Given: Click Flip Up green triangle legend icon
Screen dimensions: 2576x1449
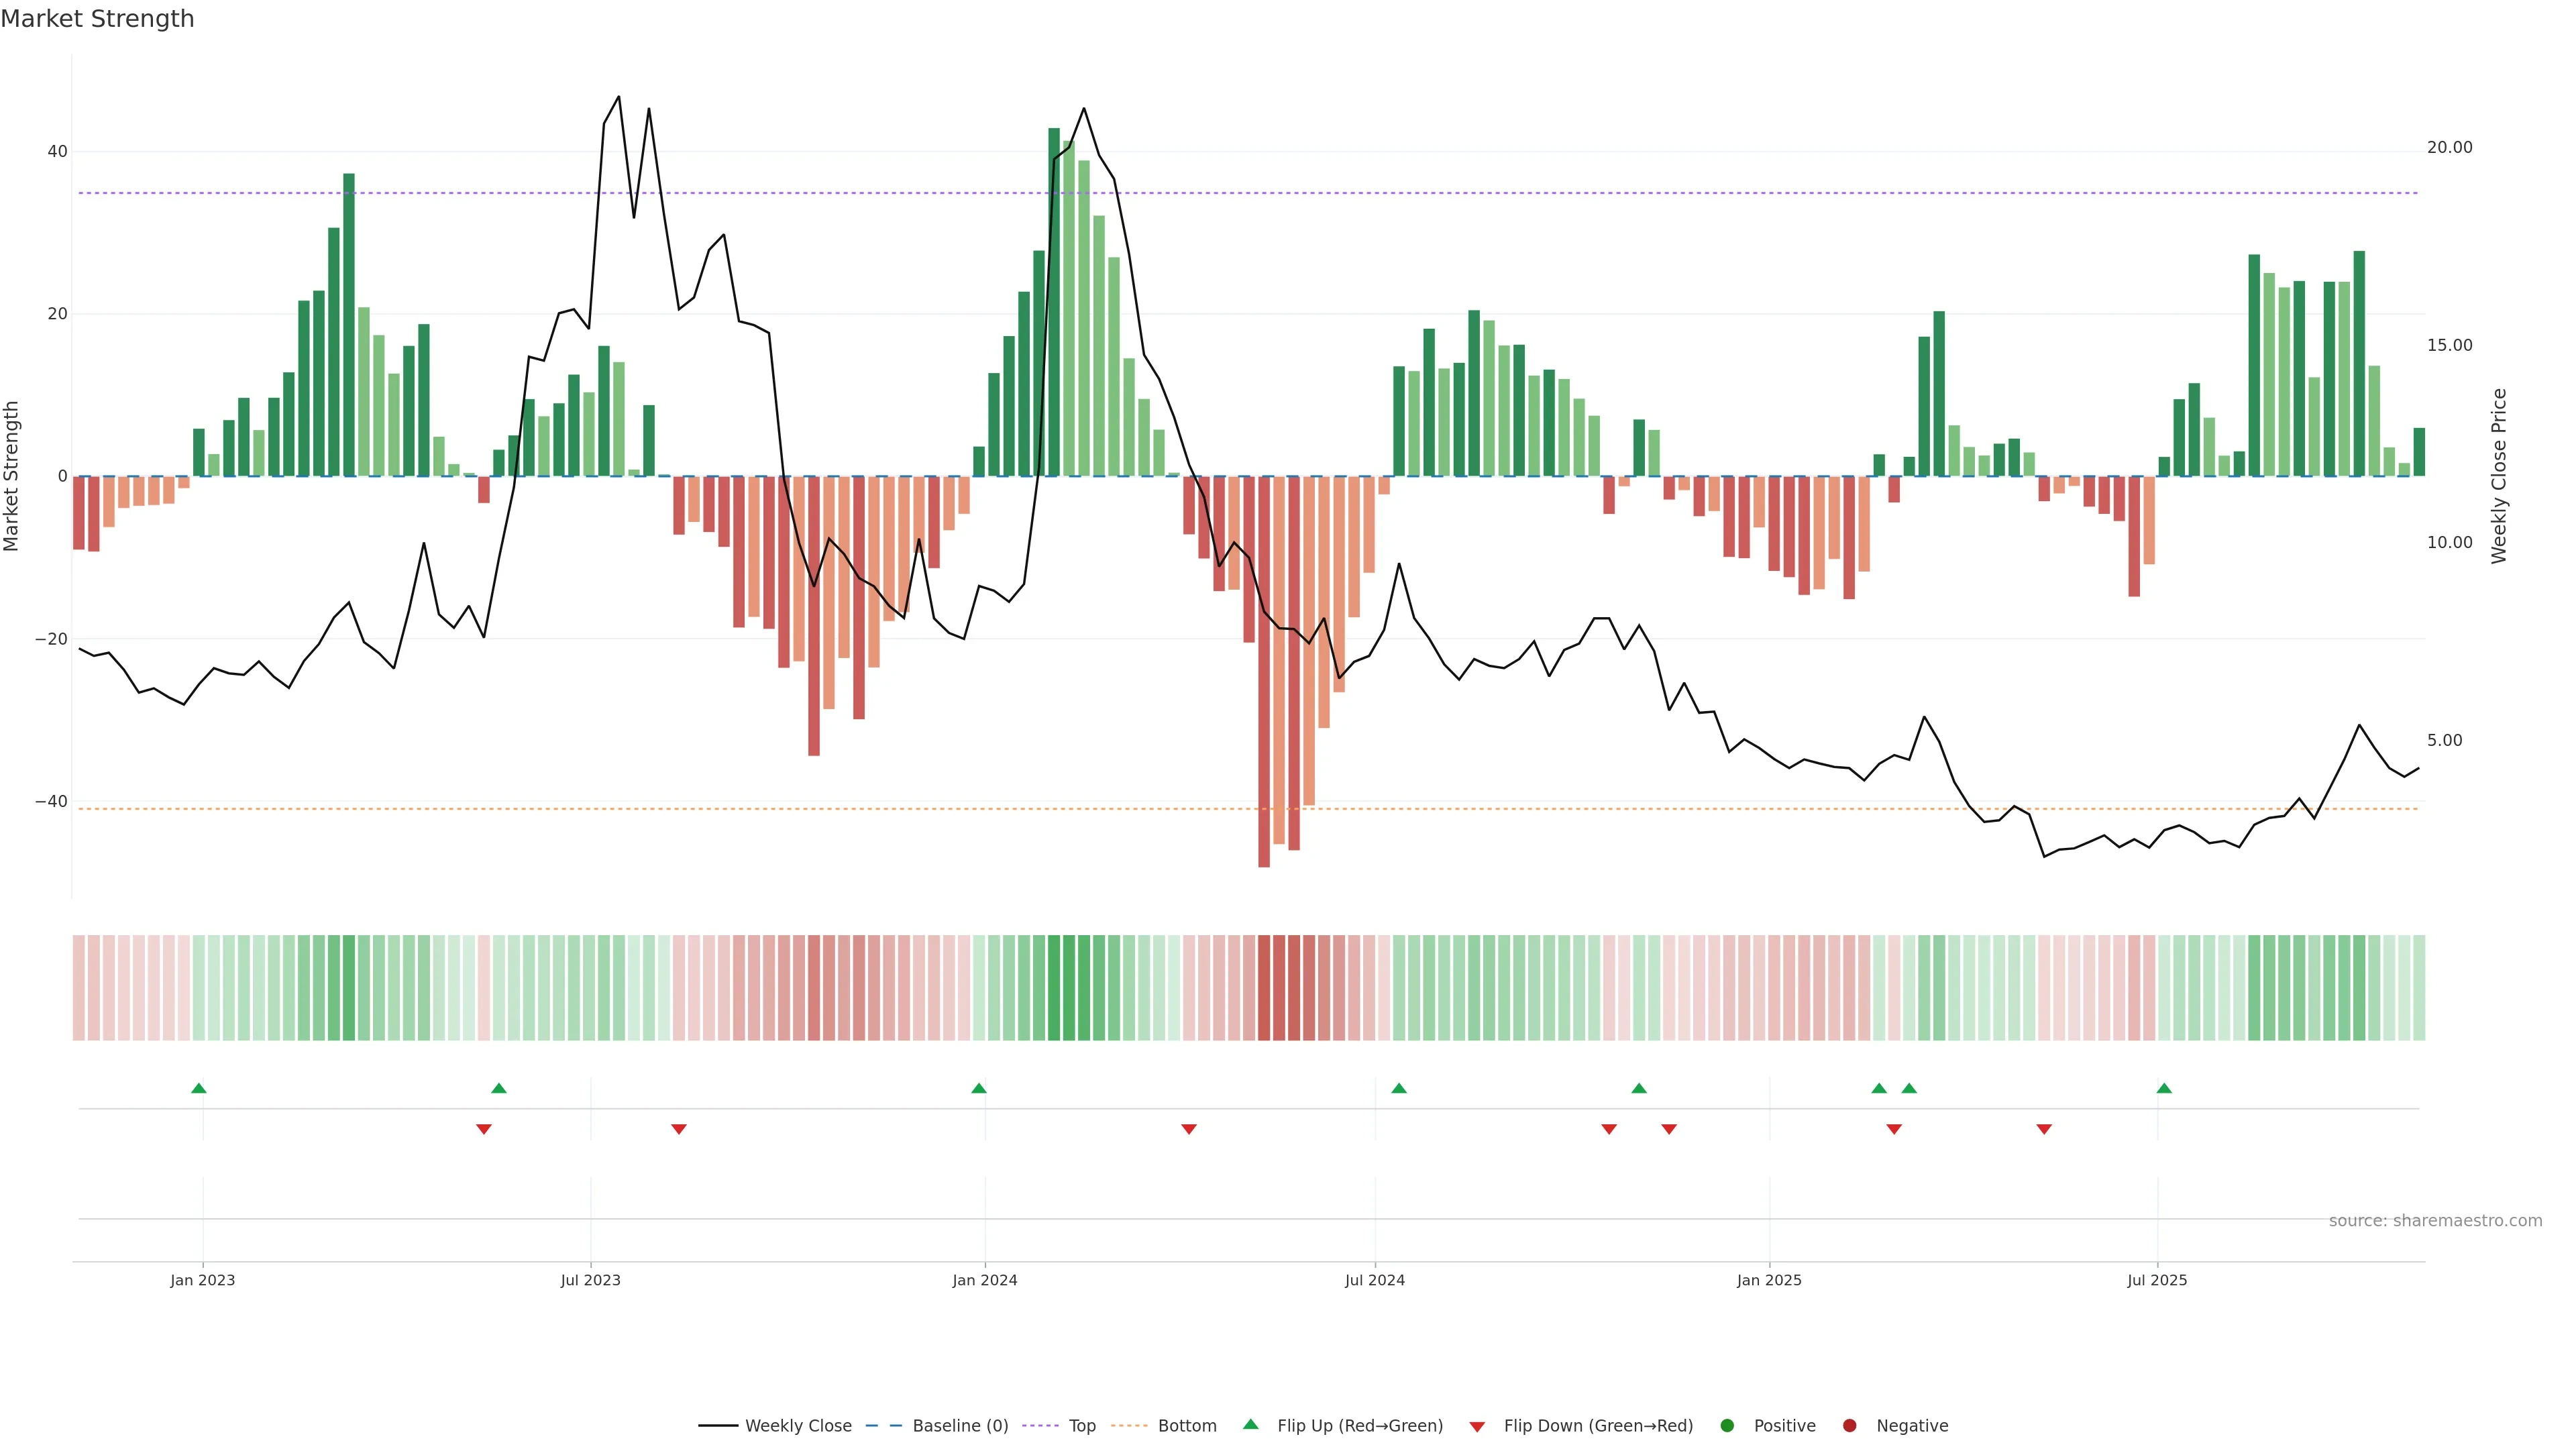Looking at the screenshot, I should point(1250,1425).
